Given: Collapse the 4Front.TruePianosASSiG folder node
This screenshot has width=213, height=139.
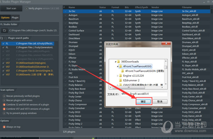Looking at the screenshot, I should [118, 67].
